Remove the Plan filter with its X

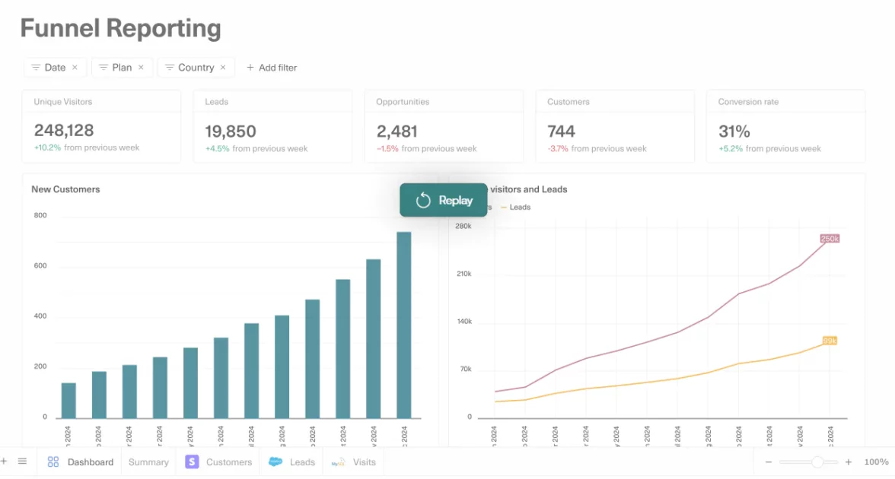coord(141,68)
